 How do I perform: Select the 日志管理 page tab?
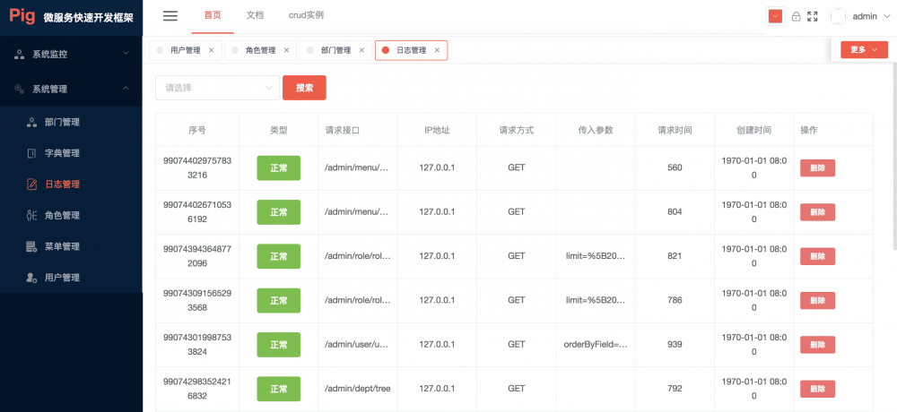tap(412, 50)
